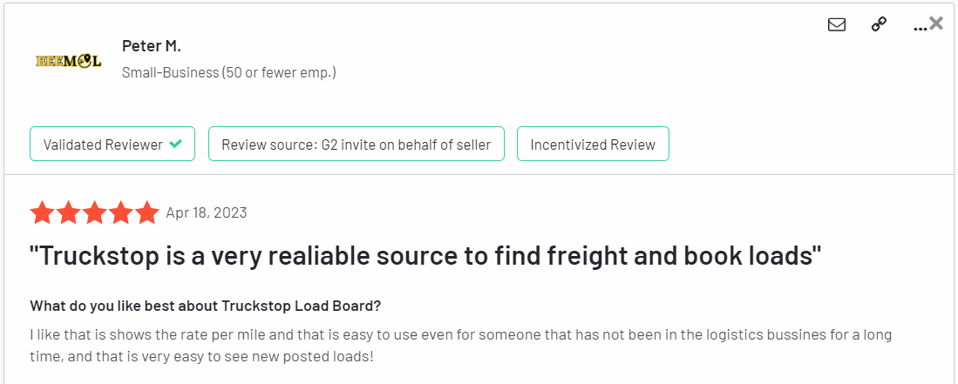Open reviewer Peter M.'s profile name

pos(152,46)
